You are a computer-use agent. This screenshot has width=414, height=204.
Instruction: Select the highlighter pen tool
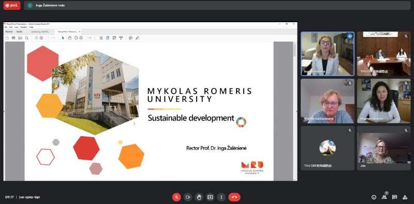coord(137,38)
